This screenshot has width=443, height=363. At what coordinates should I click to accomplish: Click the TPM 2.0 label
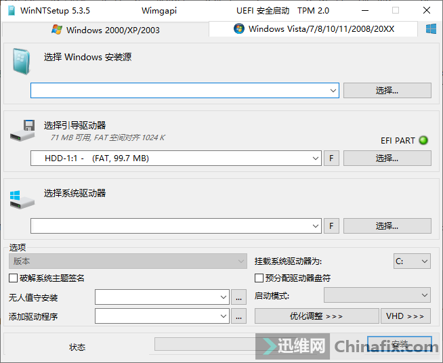point(313,11)
